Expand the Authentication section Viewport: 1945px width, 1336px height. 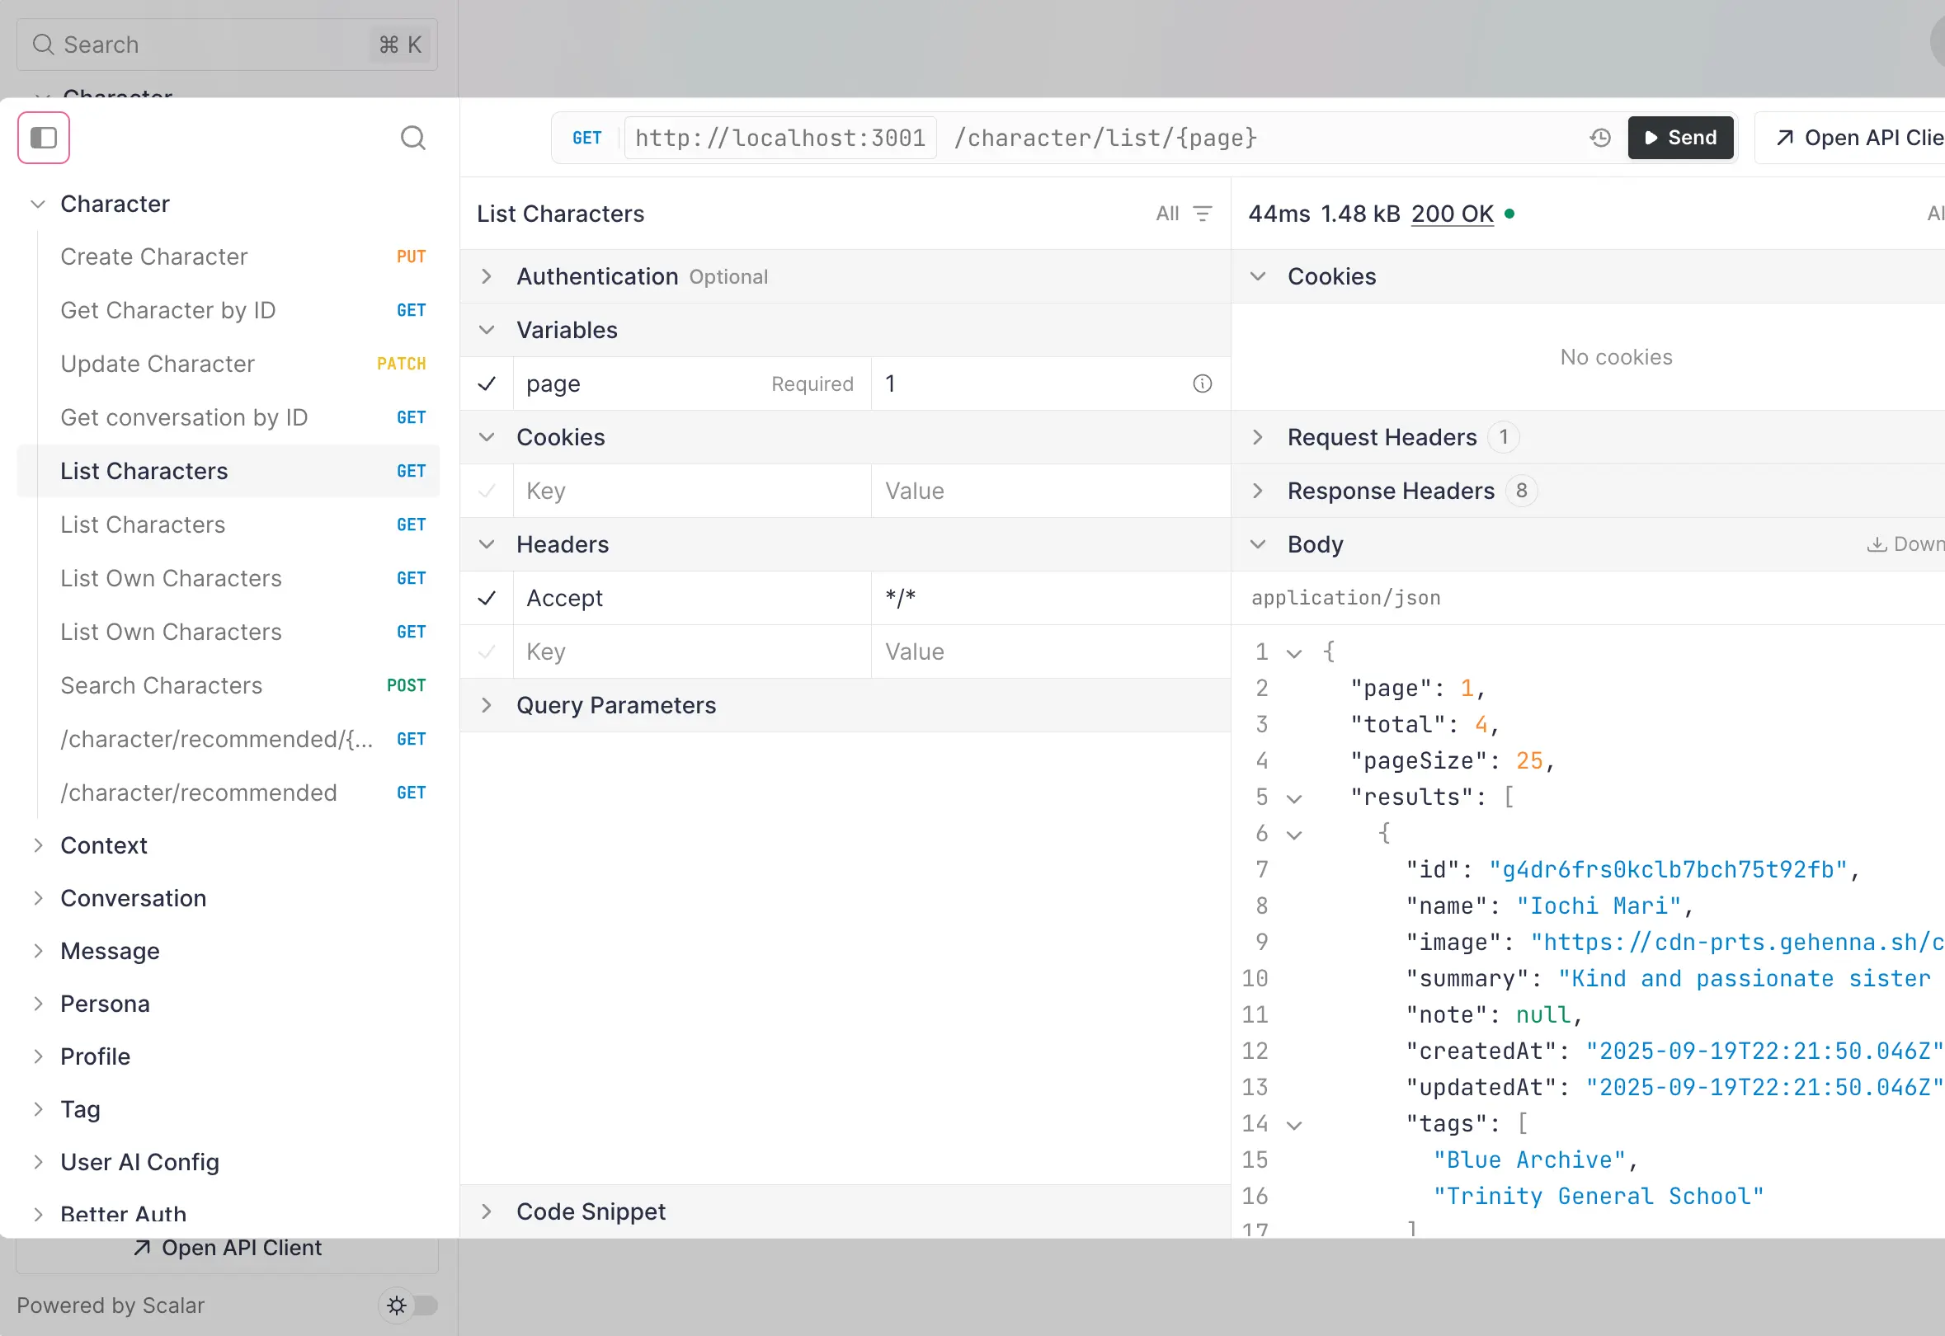pyautogui.click(x=487, y=276)
